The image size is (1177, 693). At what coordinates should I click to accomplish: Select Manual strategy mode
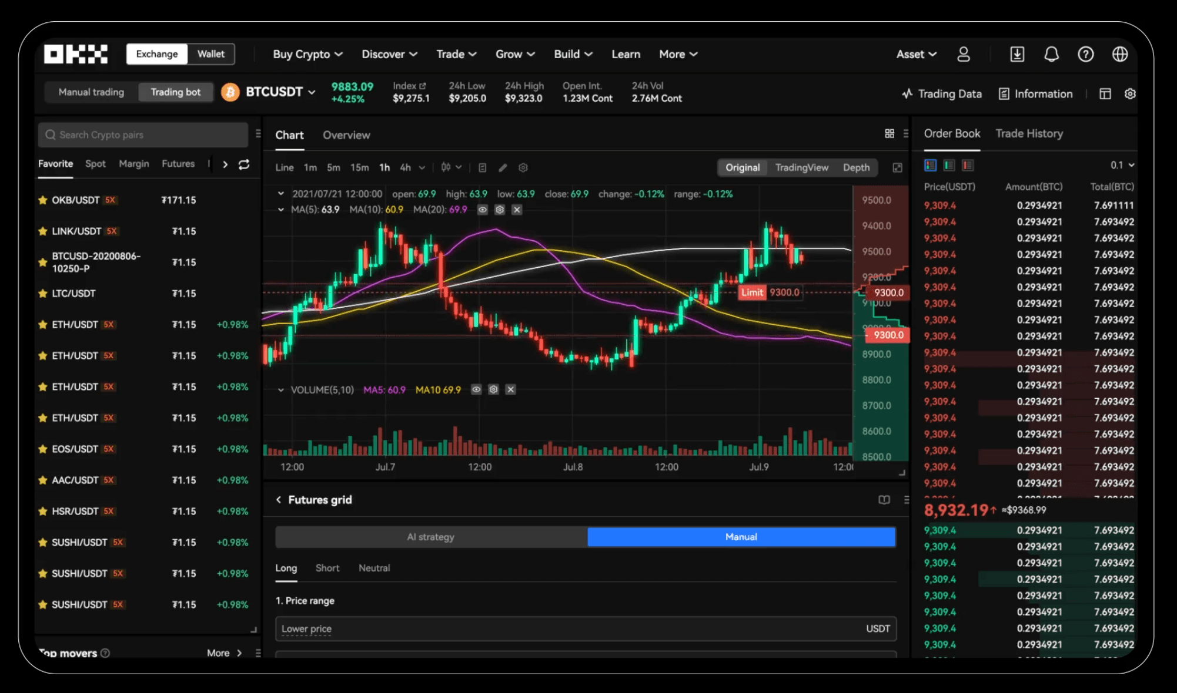(x=741, y=537)
